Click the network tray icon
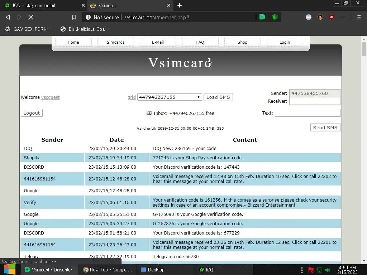Screen dimensions: 367x275 319,270
